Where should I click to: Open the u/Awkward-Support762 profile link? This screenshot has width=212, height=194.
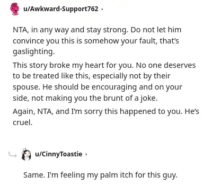click(61, 8)
